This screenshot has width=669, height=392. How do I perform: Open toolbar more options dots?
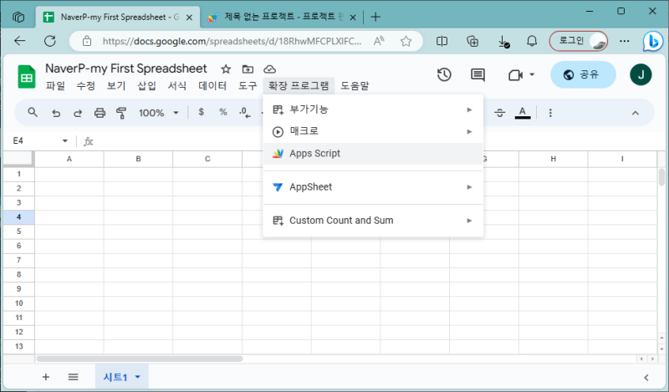(550, 113)
